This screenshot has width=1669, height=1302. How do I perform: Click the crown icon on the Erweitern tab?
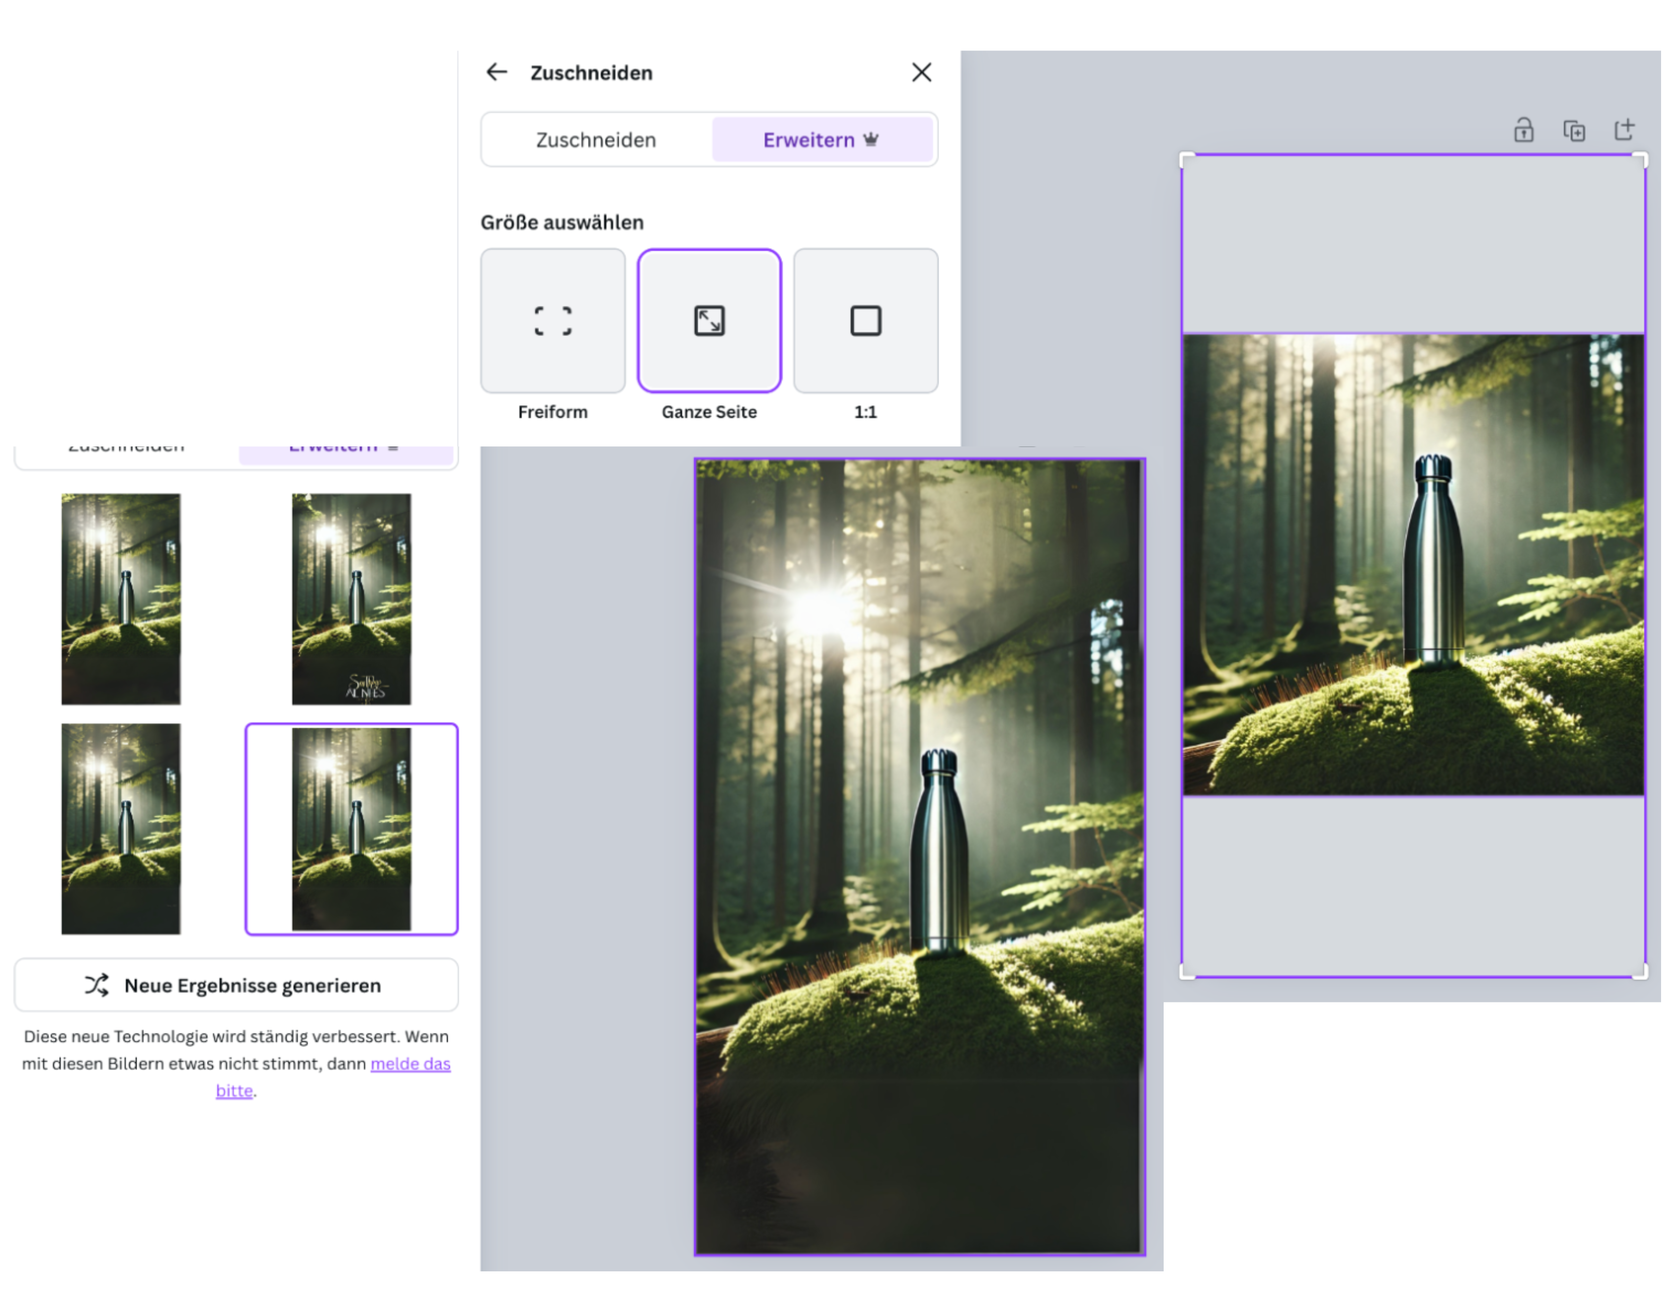870,139
